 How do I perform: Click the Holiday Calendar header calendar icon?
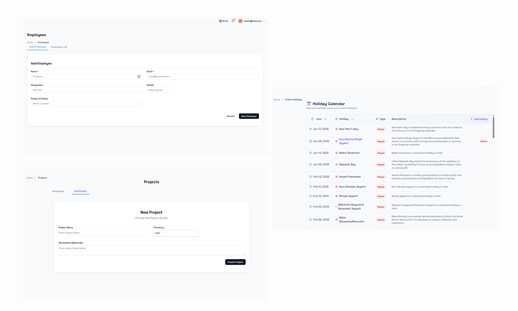[310, 103]
